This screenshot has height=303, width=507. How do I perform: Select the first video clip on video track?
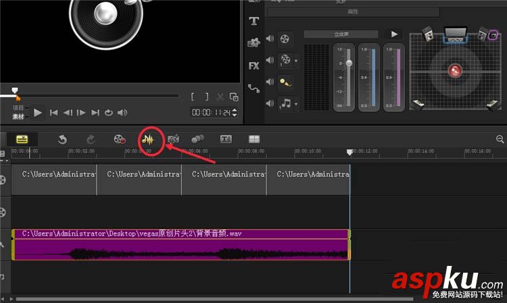point(54,180)
